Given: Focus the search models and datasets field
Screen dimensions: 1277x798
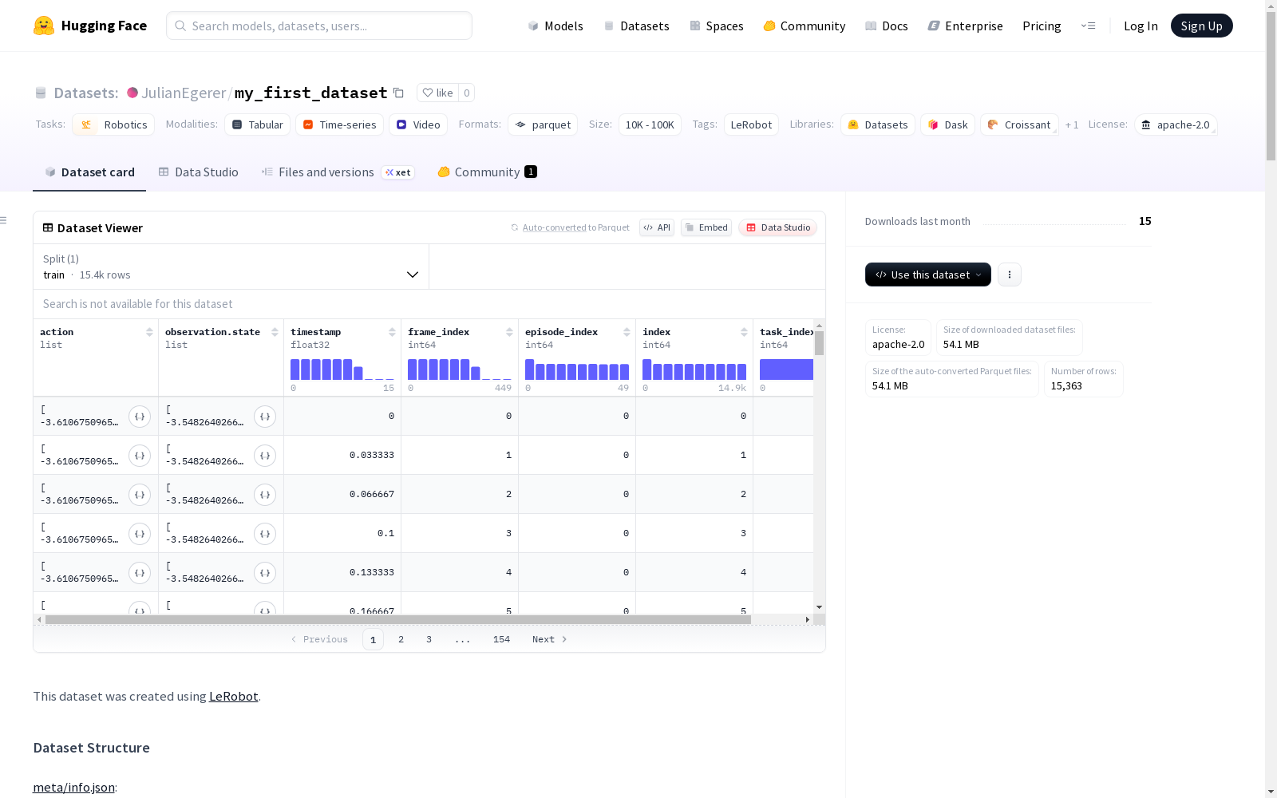Looking at the screenshot, I should 319,26.
